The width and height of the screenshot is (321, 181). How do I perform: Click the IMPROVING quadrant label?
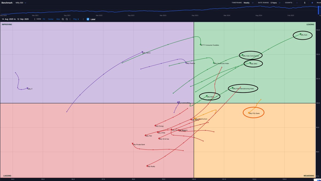[x=7, y=24]
